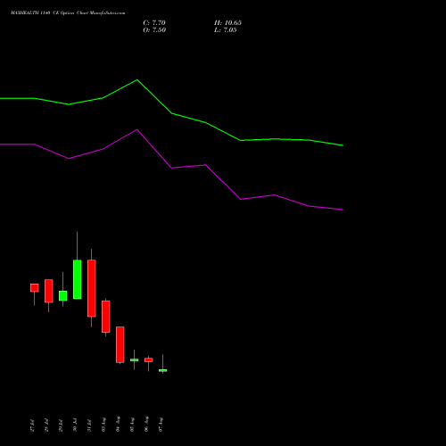
Task: Click the MAXHEALTH 1140 CE Options chart title
Action: coord(68,13)
